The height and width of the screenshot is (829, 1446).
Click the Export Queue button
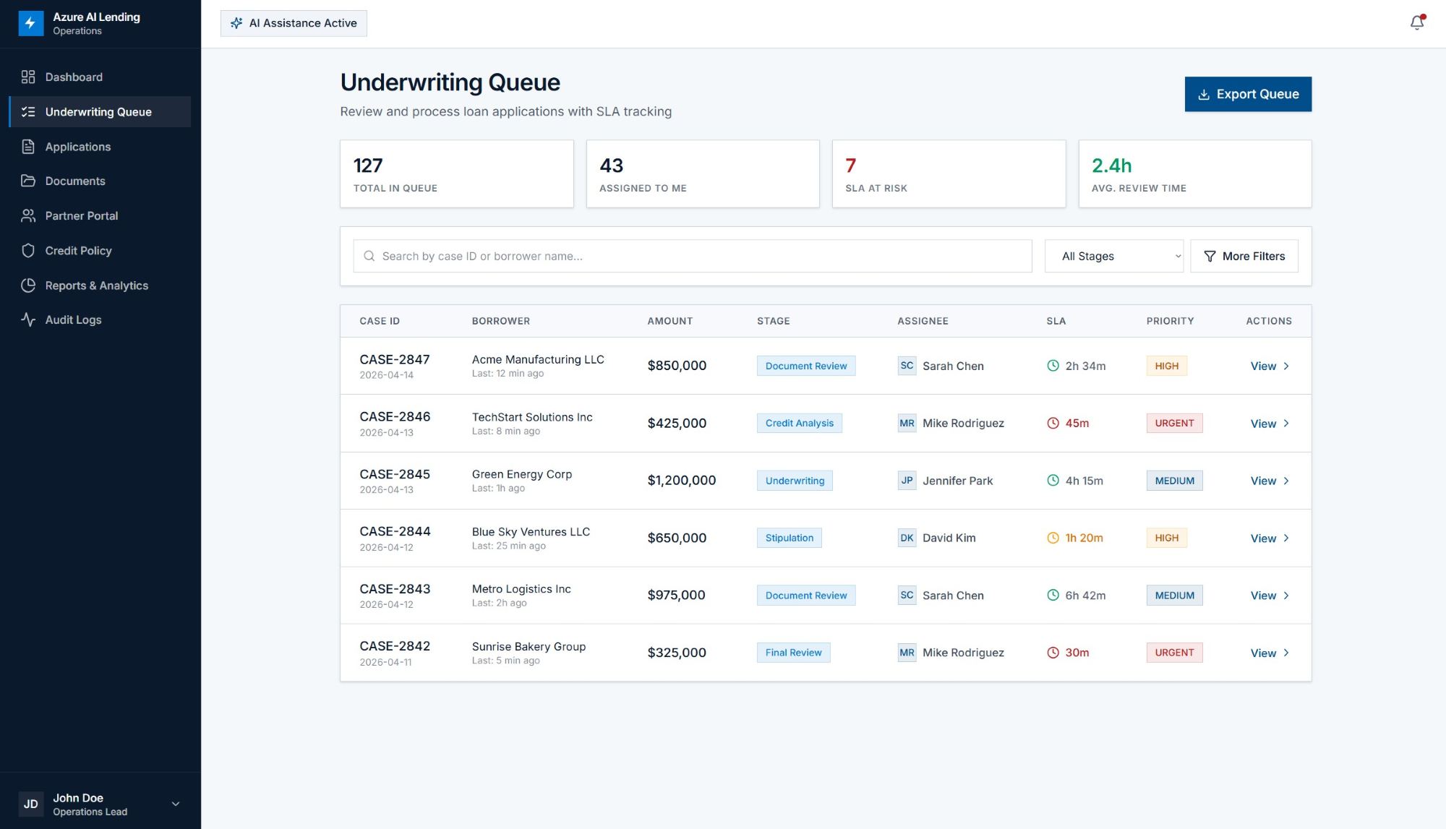[x=1248, y=94]
